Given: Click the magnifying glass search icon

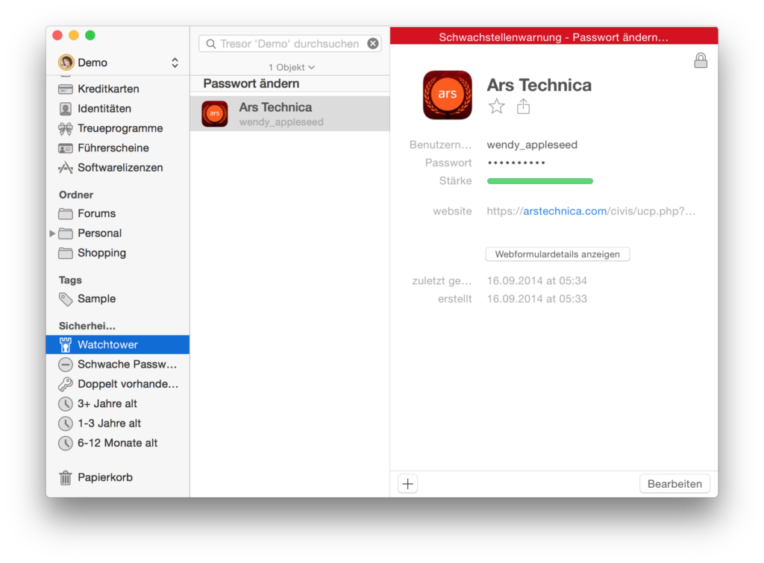Looking at the screenshot, I should (x=211, y=44).
